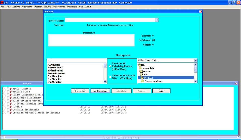
Task: Open the drive selection dropdown
Action: (x=196, y=60)
